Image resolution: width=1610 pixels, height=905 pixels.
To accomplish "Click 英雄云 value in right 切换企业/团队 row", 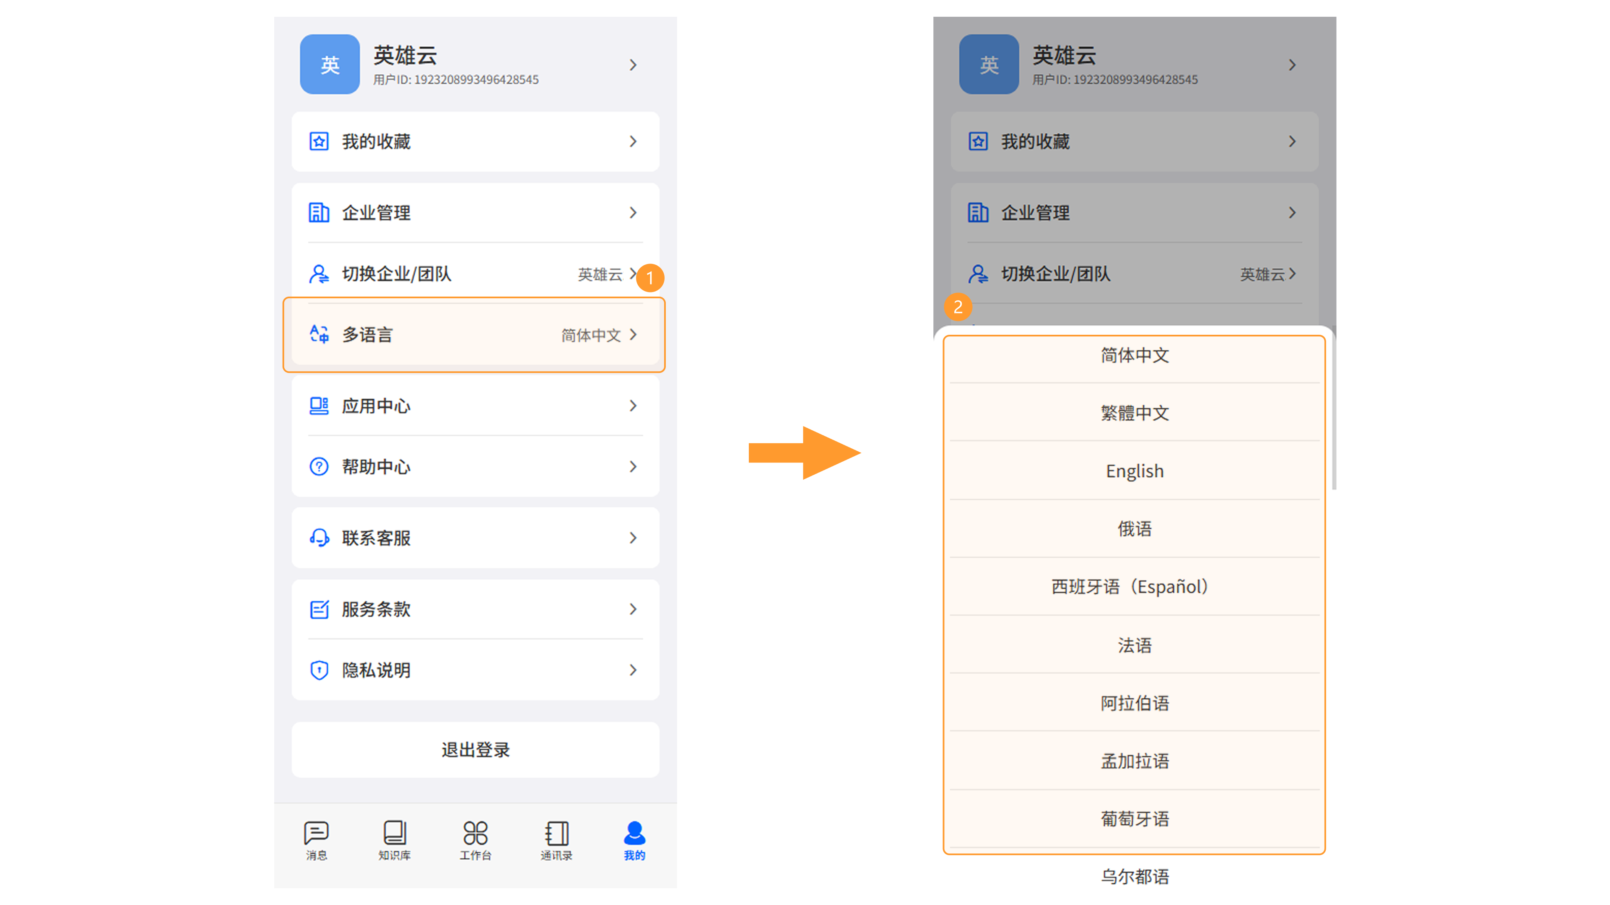I will click(1262, 274).
